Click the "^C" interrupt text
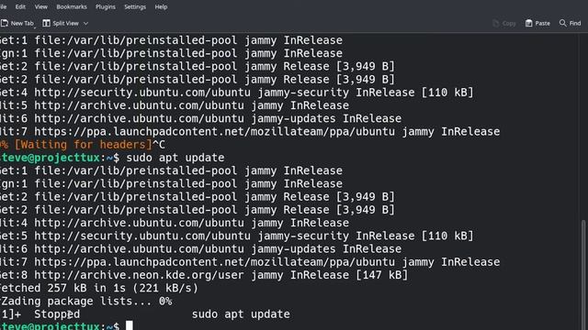This screenshot has height=330, width=588. click(x=159, y=145)
